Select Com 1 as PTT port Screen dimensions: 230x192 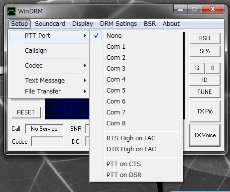click(x=136, y=47)
